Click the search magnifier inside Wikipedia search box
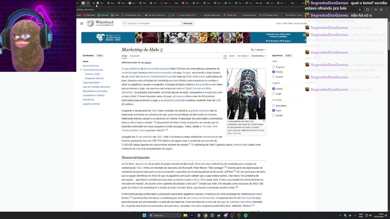 pyautogui.click(x=125, y=23)
